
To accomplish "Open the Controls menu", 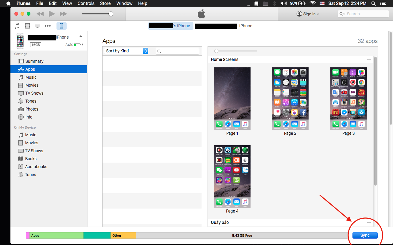I will coord(86,3).
